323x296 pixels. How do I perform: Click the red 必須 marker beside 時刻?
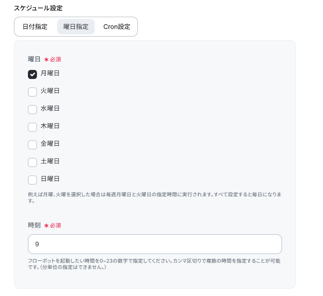click(53, 225)
